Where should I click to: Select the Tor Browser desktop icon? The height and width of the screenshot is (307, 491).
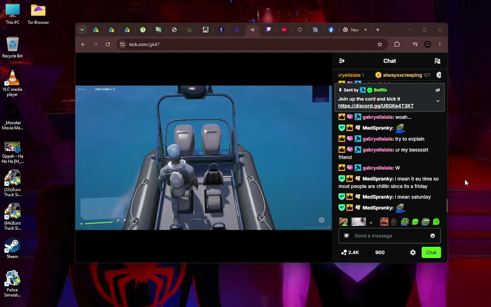coord(38,14)
